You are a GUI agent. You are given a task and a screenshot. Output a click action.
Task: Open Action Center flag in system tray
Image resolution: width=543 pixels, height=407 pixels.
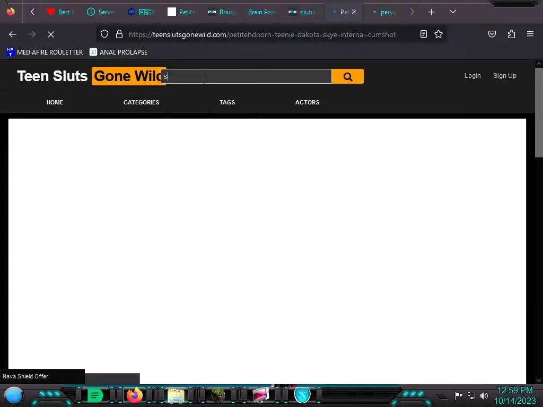click(x=458, y=395)
